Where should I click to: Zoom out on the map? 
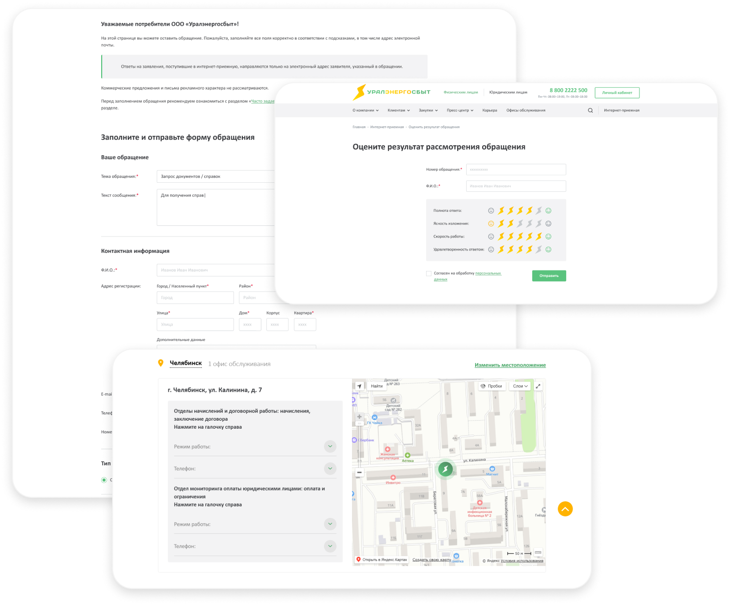click(x=359, y=472)
